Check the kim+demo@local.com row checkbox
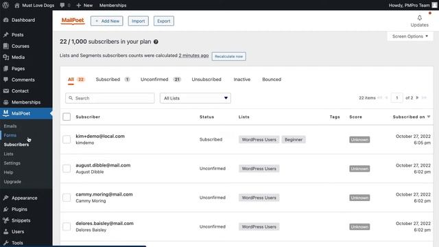439x247 pixels. click(x=67, y=139)
